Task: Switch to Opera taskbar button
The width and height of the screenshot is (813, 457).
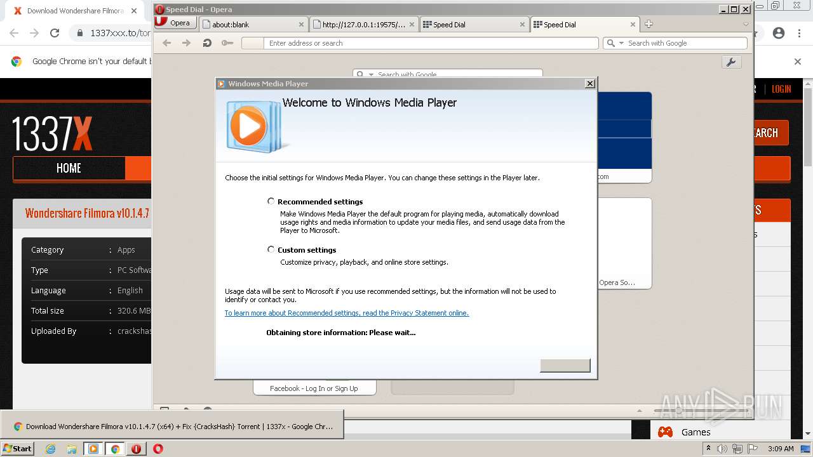Action: tap(136, 449)
